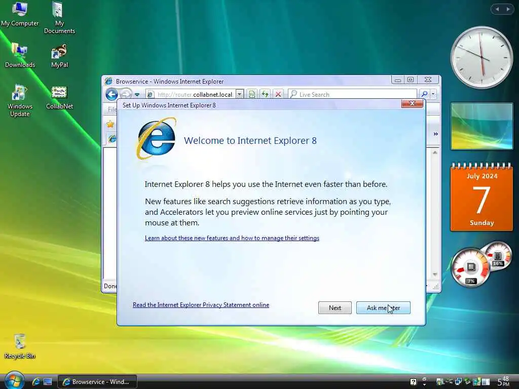Close the Set Up Internet Explorer 8 dialog
The width and height of the screenshot is (519, 389).
pyautogui.click(x=412, y=103)
